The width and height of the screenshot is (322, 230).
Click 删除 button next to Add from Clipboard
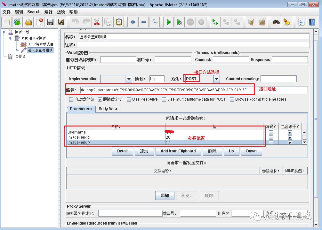coord(212,151)
